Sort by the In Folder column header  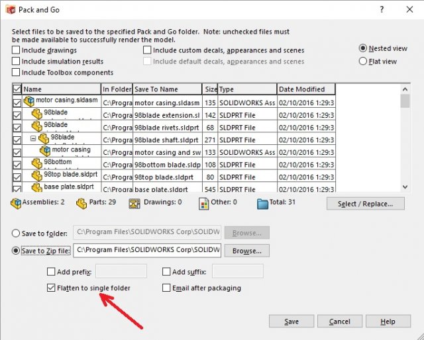(x=117, y=89)
